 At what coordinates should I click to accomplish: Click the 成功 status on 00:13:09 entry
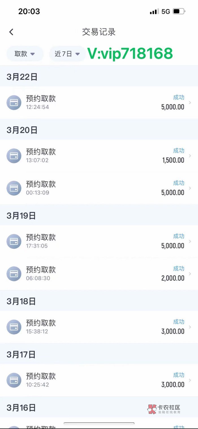pyautogui.click(x=178, y=183)
